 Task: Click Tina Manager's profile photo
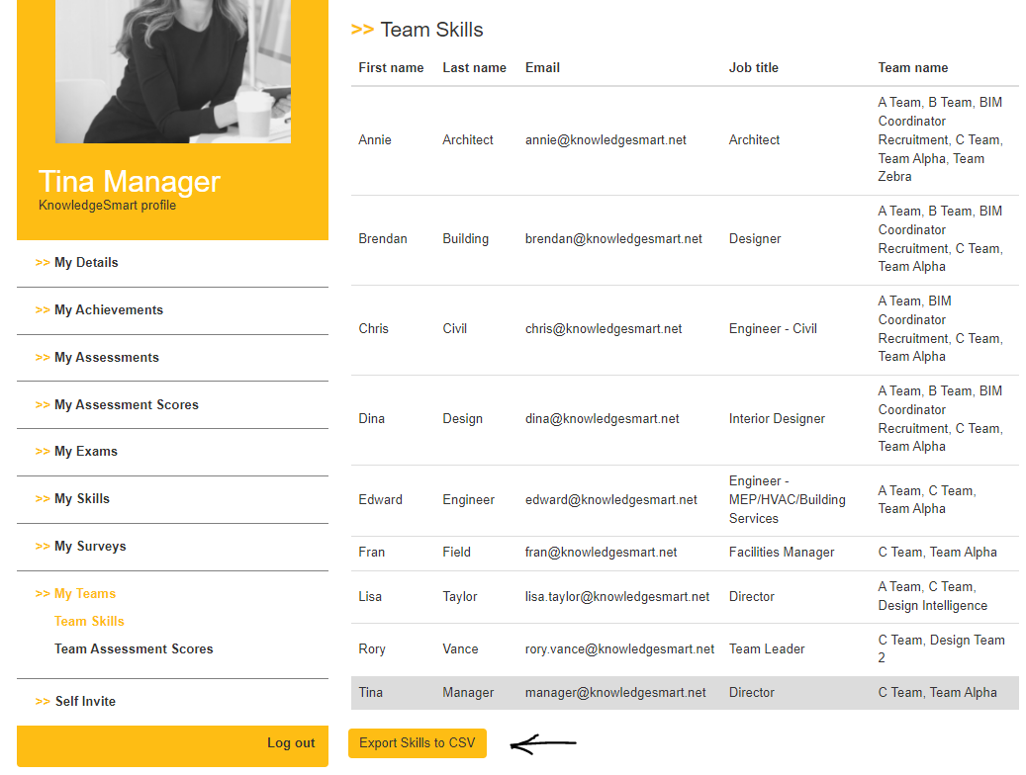point(172,71)
